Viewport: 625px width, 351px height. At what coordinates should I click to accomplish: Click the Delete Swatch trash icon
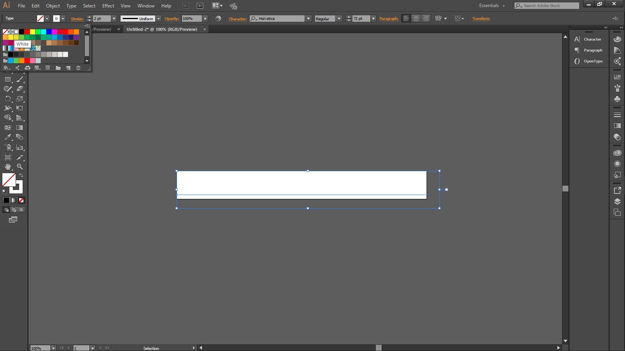[x=78, y=68]
